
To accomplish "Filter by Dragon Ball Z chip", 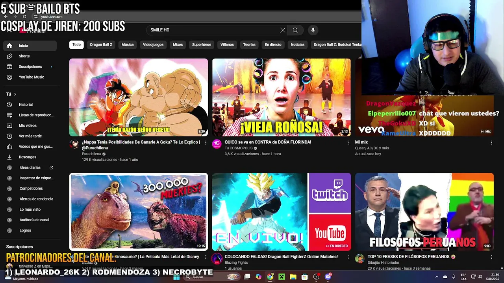I will coord(101,45).
